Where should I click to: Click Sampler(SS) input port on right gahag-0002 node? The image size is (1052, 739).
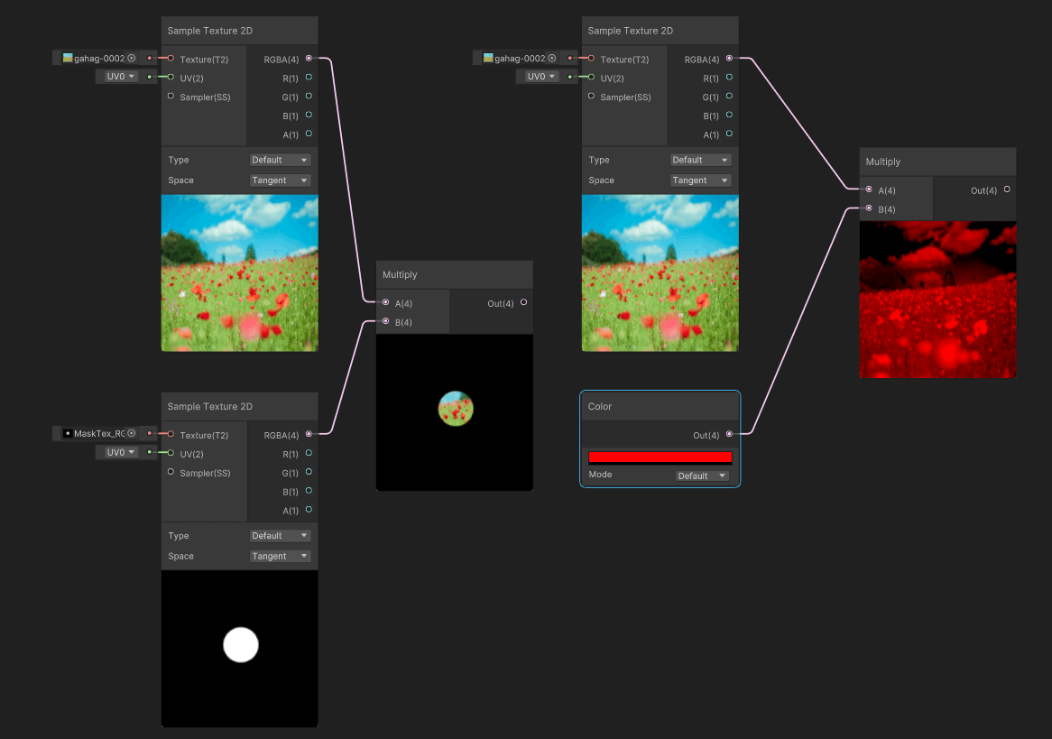(x=591, y=96)
